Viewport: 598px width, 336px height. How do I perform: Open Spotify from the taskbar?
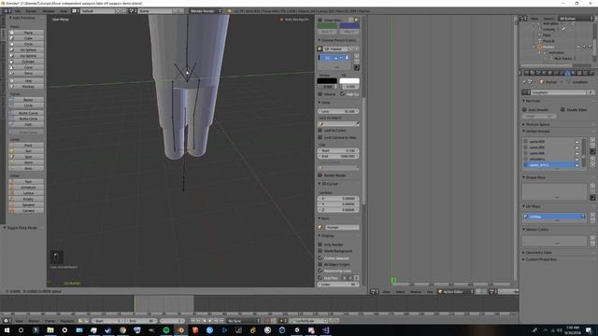pyautogui.click(x=166, y=329)
